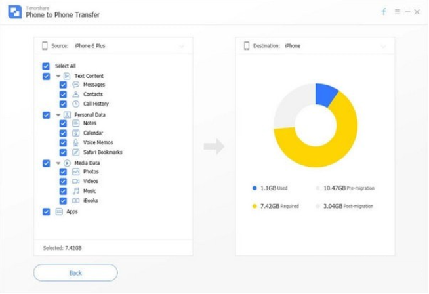This screenshot has width=429, height=294.
Task: Disable the Apps checkbox
Action: (x=46, y=212)
